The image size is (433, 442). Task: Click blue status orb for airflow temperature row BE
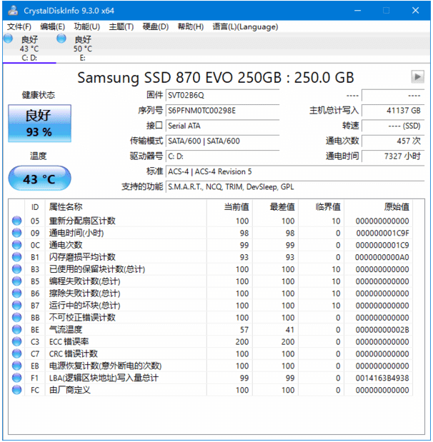coord(16,329)
